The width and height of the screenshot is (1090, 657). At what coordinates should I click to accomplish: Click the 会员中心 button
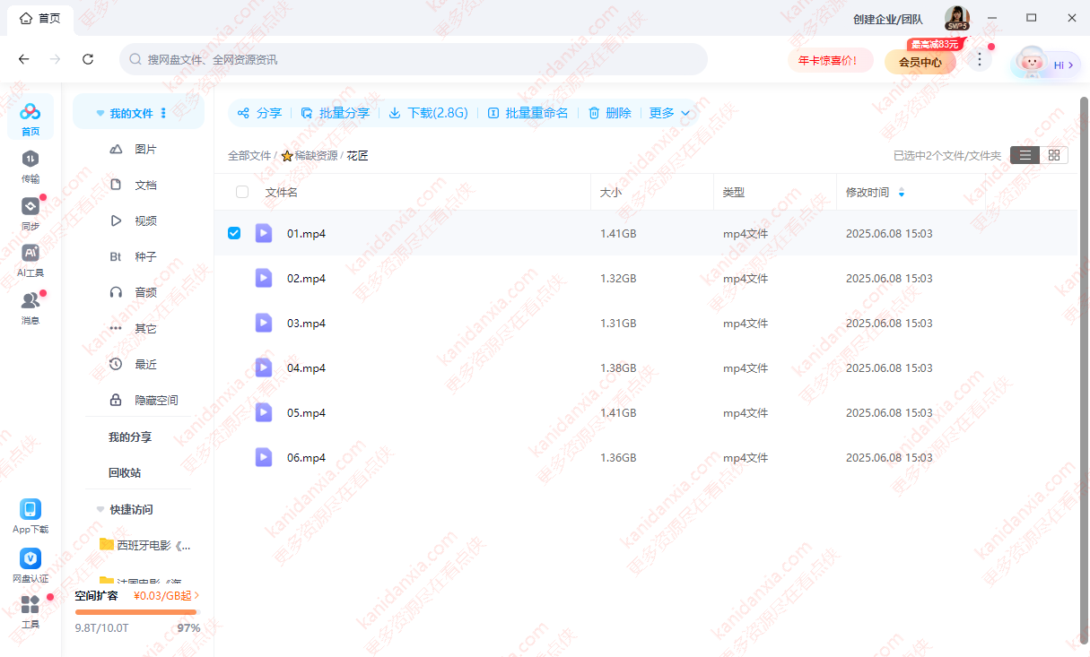(920, 62)
